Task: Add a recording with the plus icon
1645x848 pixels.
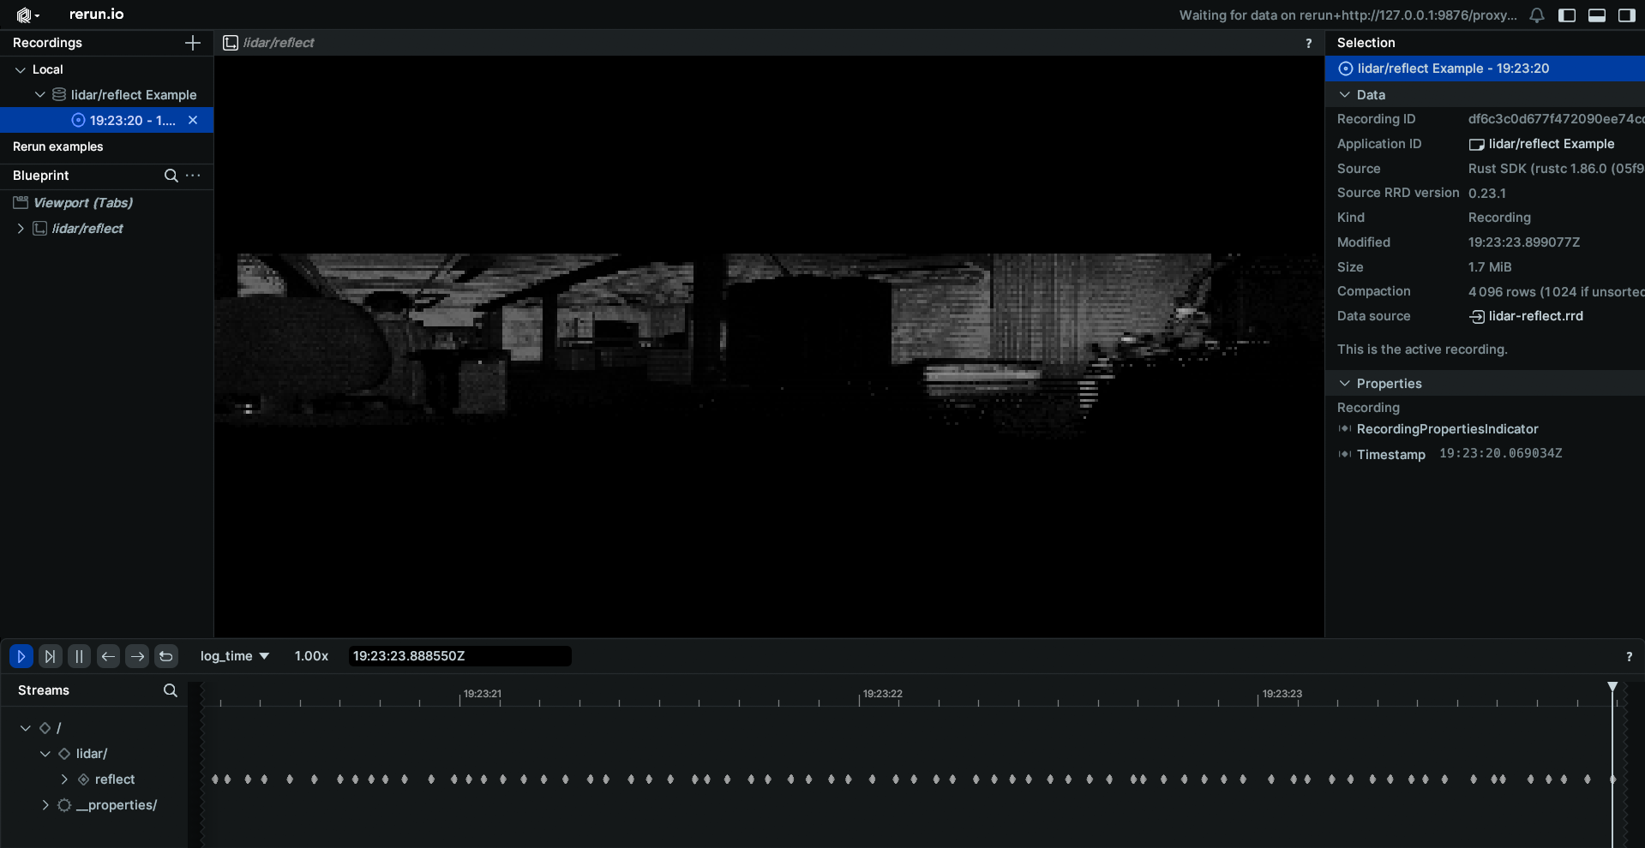Action: (193, 43)
